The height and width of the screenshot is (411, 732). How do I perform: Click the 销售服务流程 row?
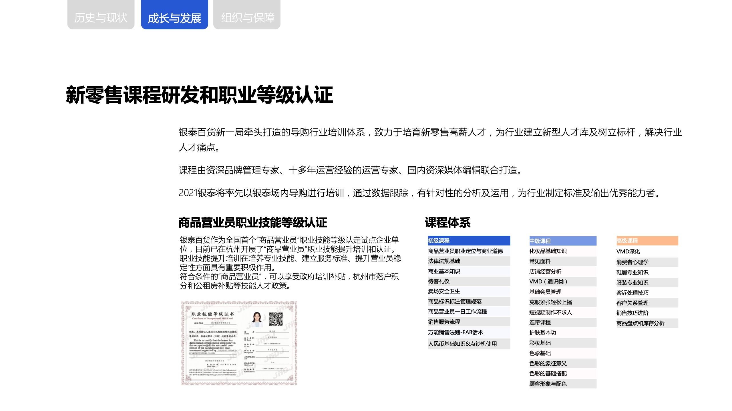(x=469, y=322)
